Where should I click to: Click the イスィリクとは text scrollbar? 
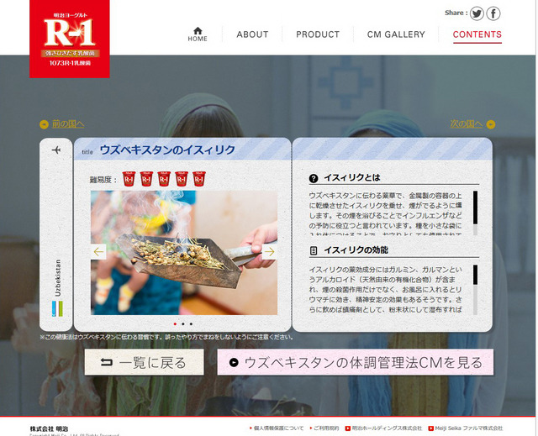point(475,212)
